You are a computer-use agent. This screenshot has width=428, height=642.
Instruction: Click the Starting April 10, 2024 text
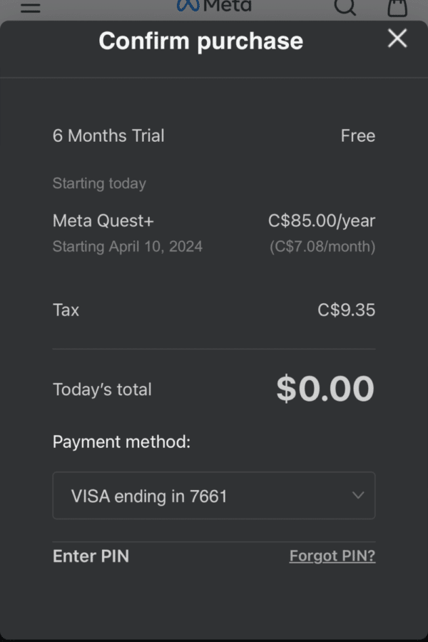(x=128, y=247)
